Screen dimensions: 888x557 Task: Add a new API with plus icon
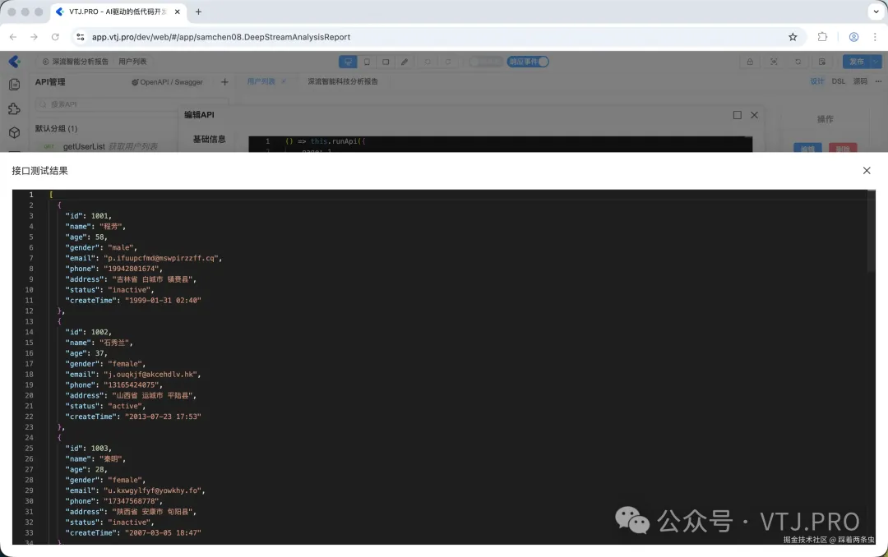[224, 82]
